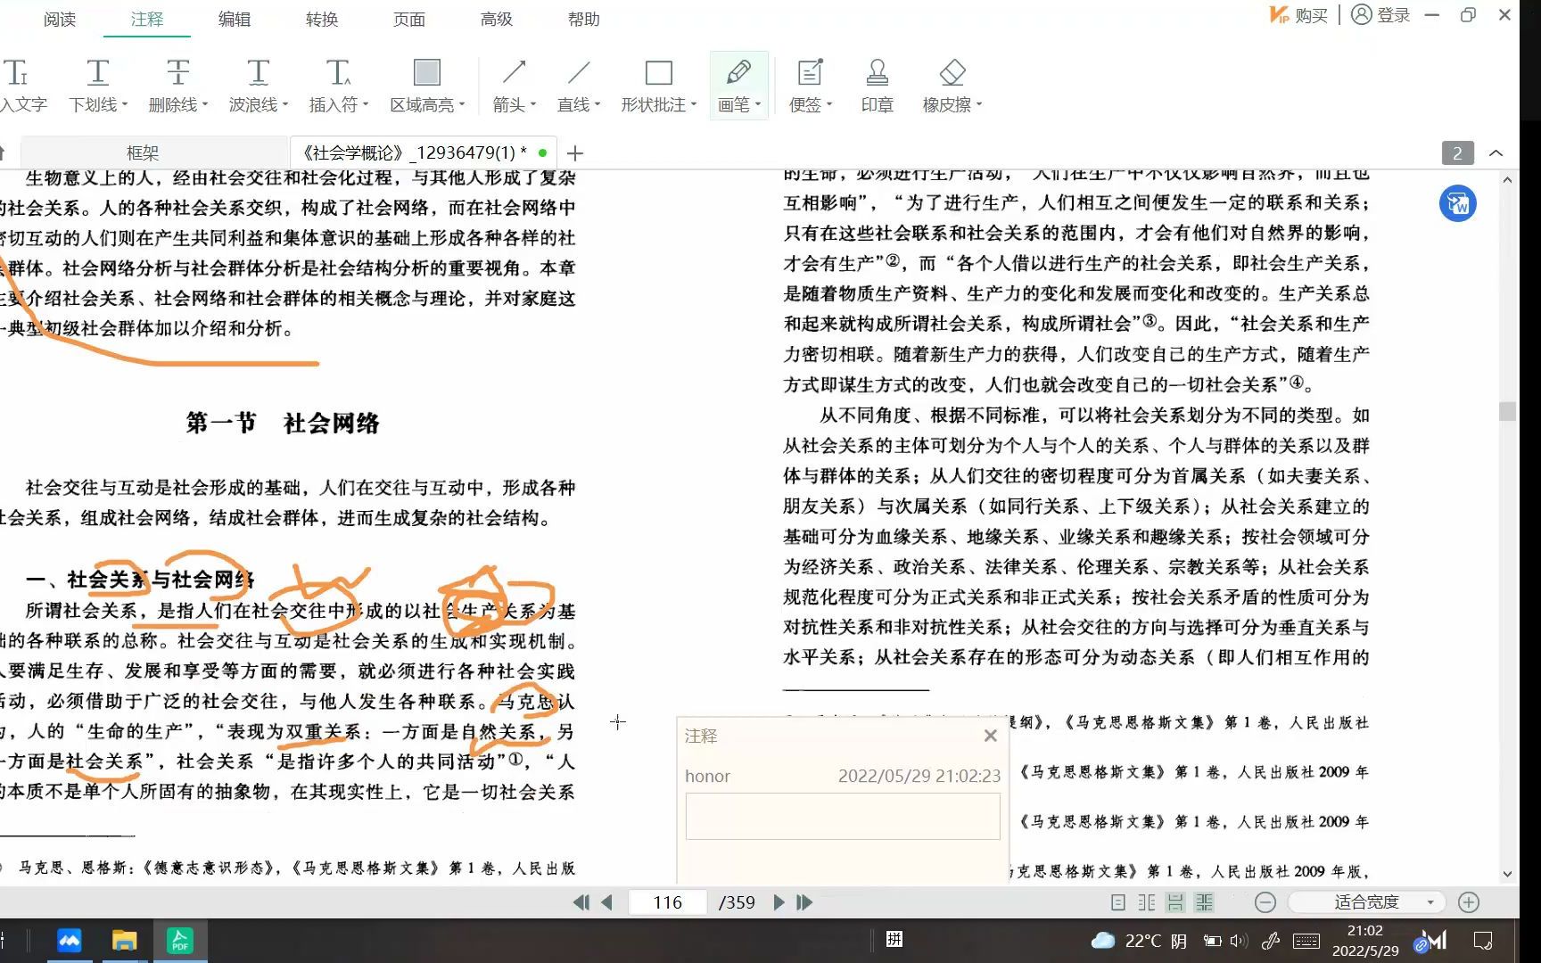This screenshot has height=963, width=1541.
Task: Toggle continuous scroll layout mode
Action: coord(1175,902)
